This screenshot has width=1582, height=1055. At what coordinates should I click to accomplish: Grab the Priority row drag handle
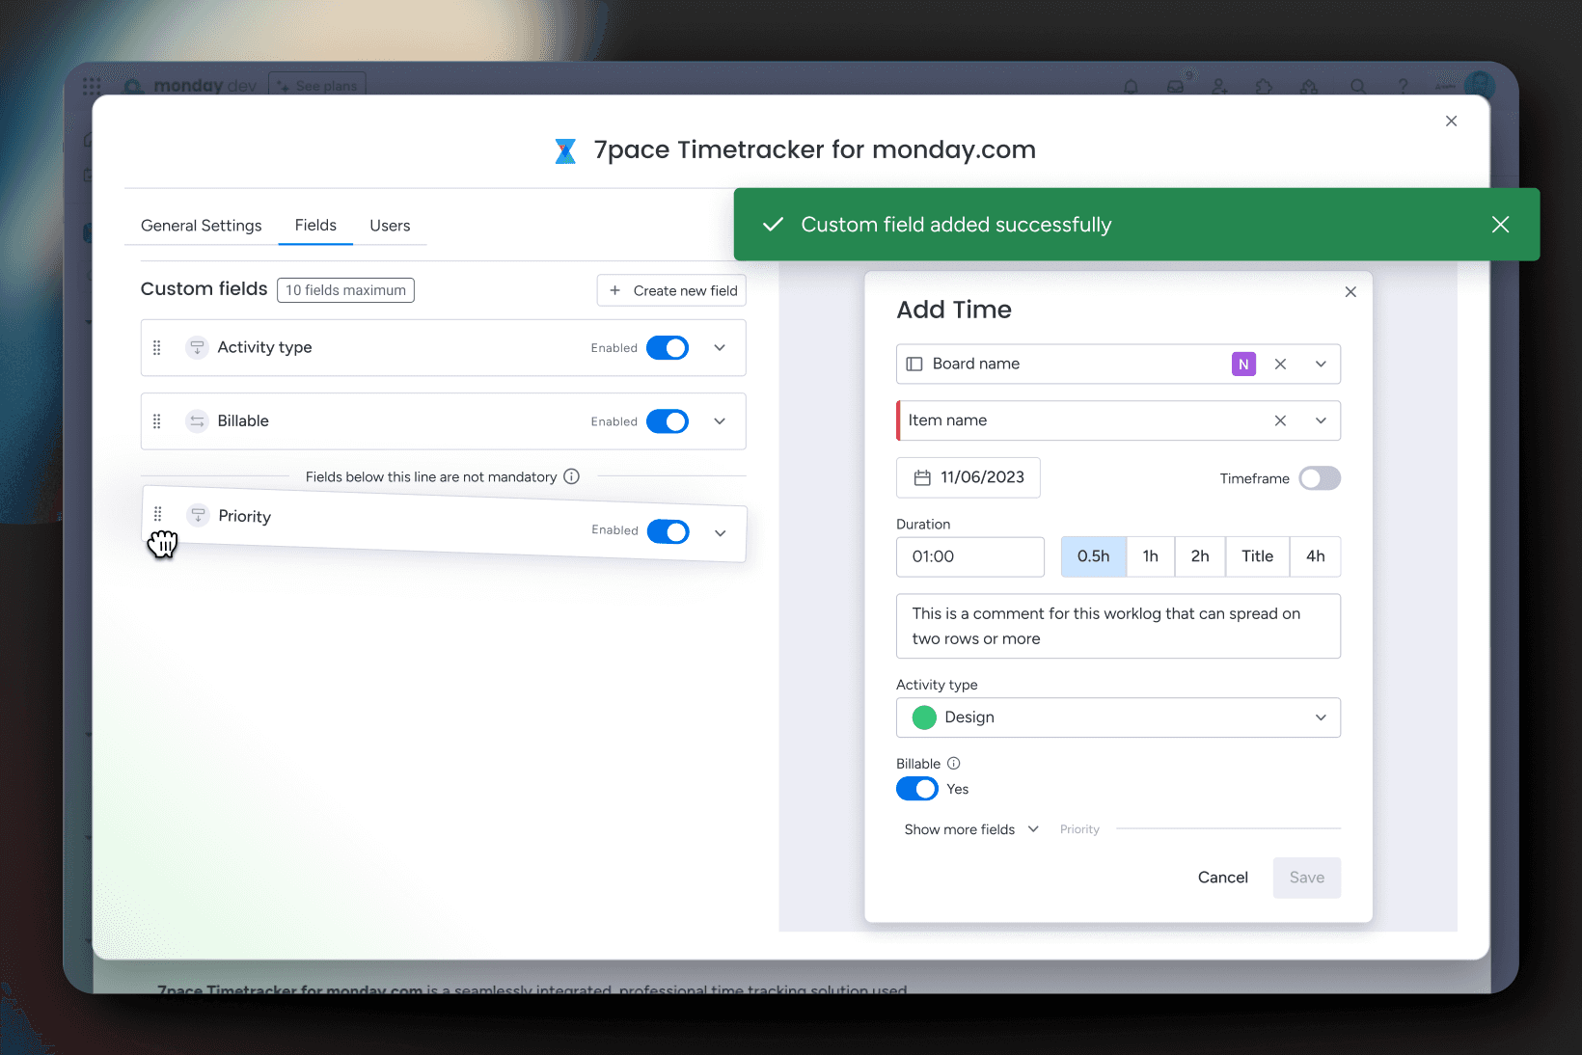(x=158, y=514)
